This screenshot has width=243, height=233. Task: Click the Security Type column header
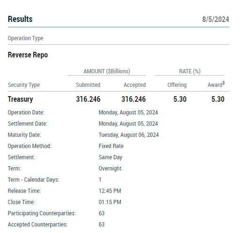pyautogui.click(x=24, y=85)
